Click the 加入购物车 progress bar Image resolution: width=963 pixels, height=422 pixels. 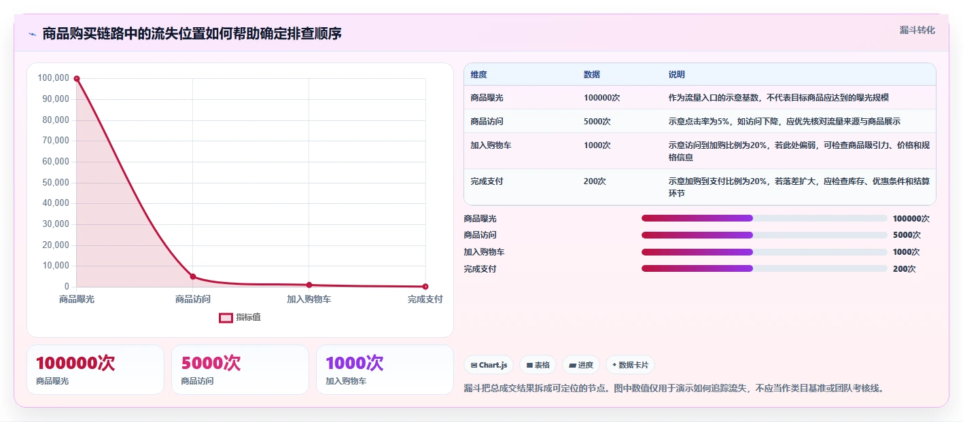tap(765, 251)
